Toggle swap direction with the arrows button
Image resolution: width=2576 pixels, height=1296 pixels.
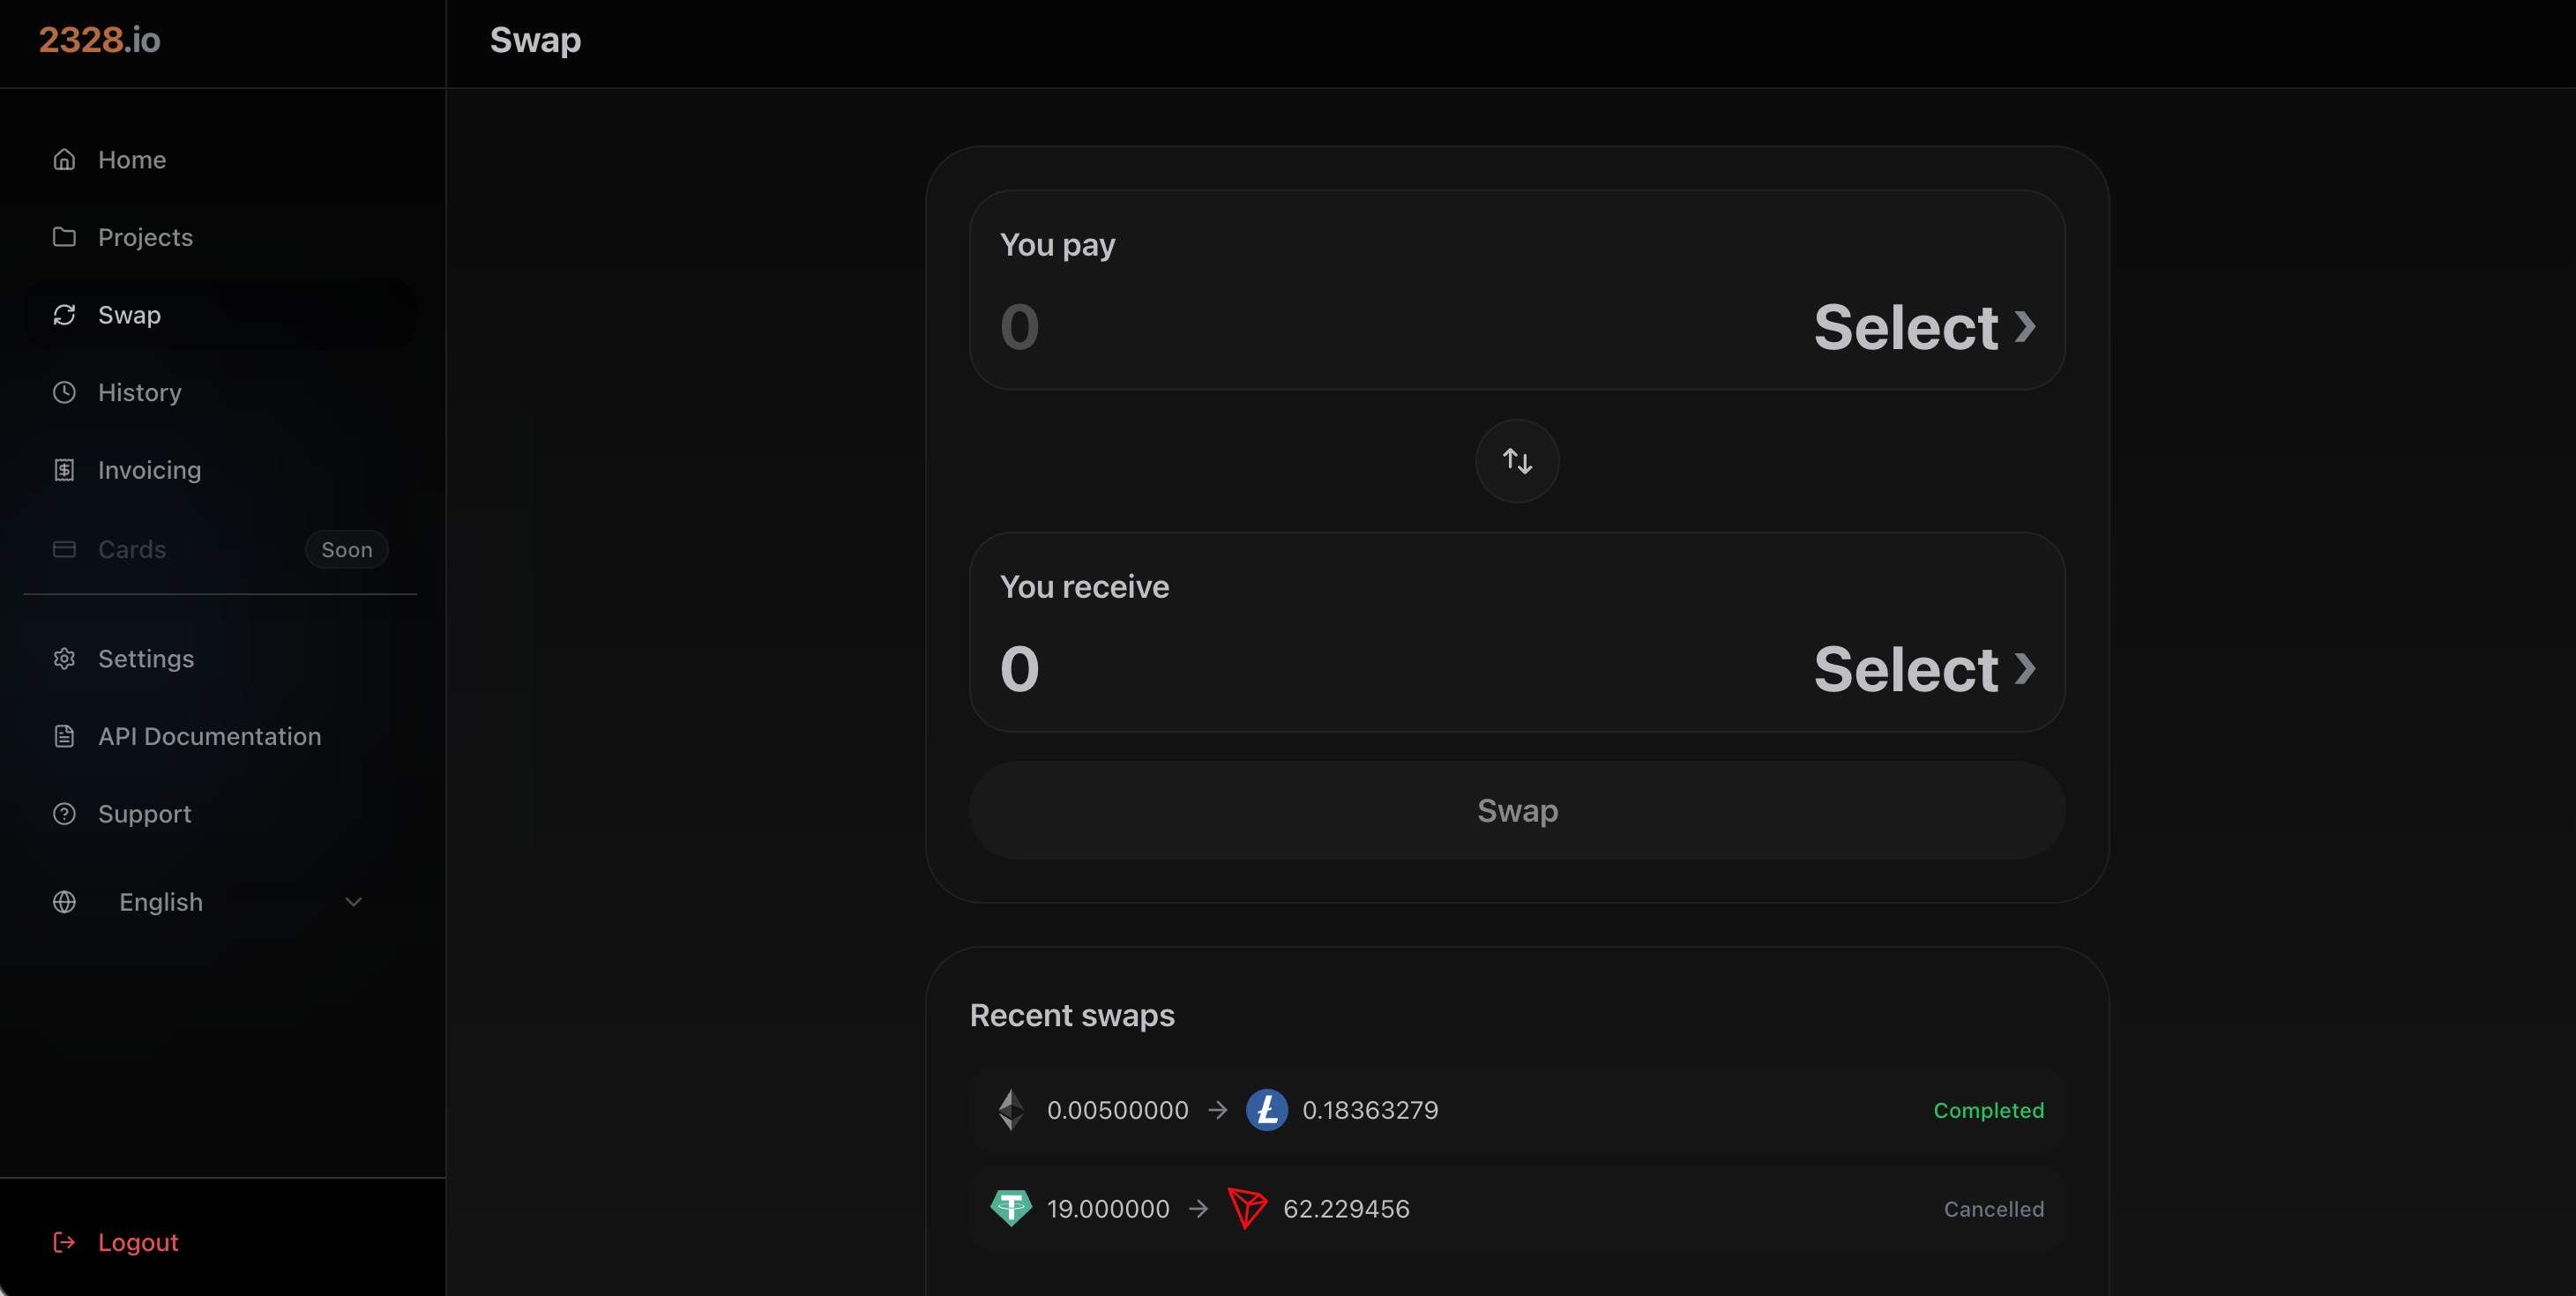tap(1516, 461)
